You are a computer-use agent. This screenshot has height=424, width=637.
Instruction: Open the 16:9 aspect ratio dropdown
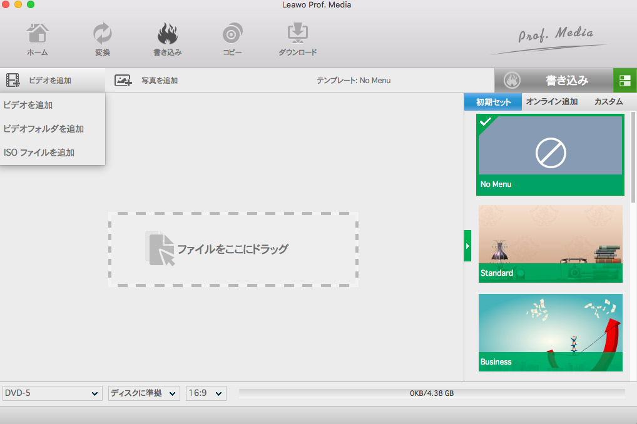(x=206, y=393)
